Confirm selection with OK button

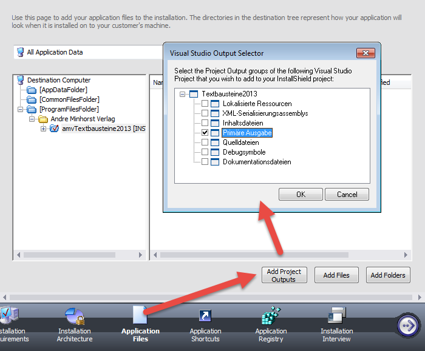point(301,195)
